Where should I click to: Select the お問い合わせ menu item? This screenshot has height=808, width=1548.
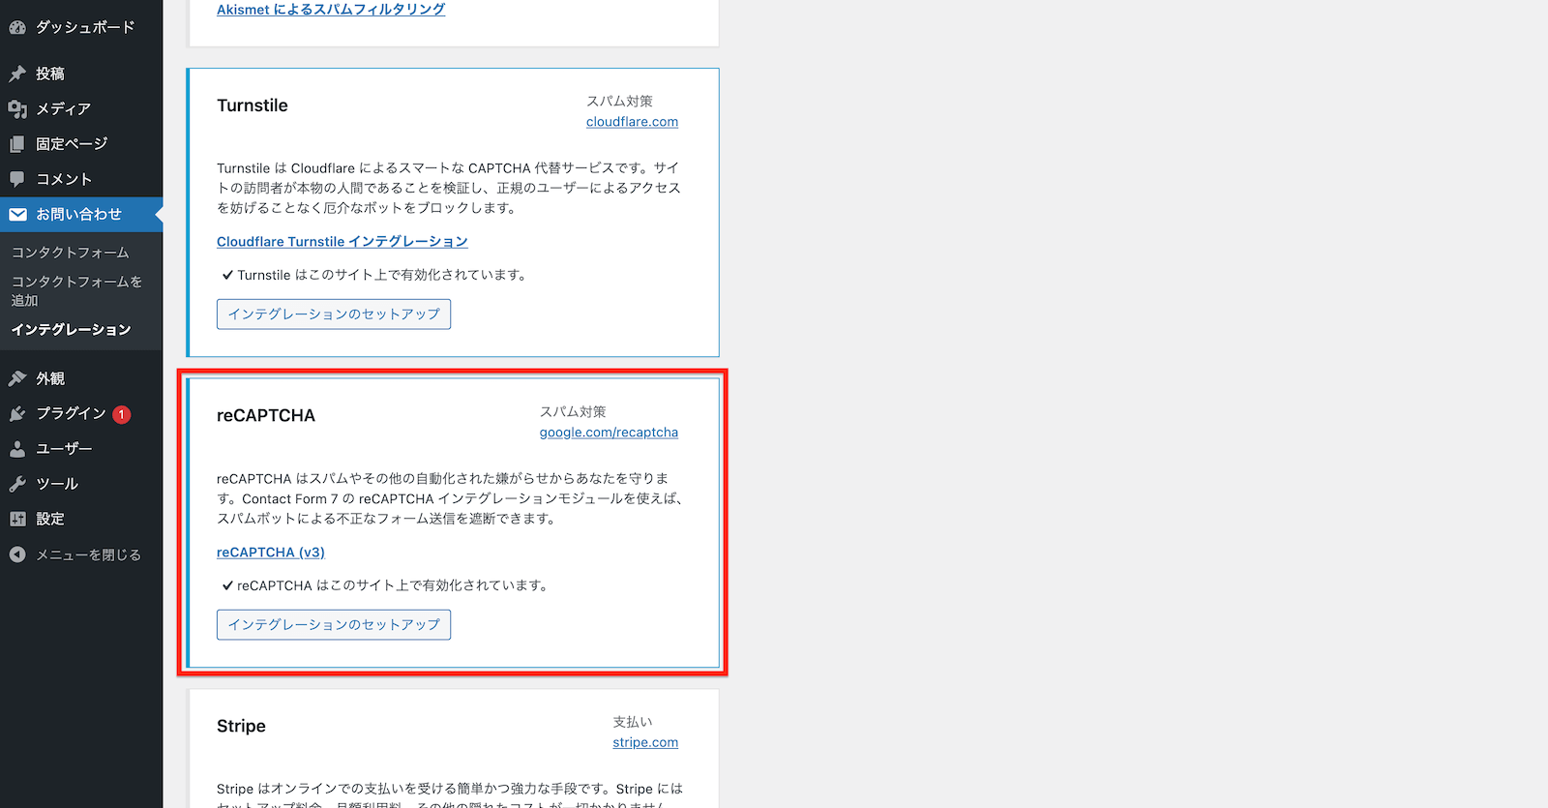click(x=78, y=214)
